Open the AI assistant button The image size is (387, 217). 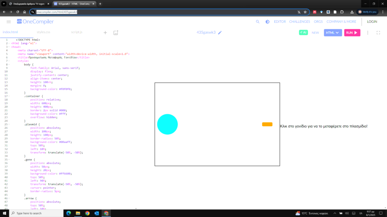pos(303,32)
